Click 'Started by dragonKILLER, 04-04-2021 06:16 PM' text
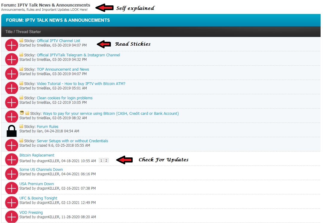The height and width of the screenshot is (223, 323). [58, 174]
